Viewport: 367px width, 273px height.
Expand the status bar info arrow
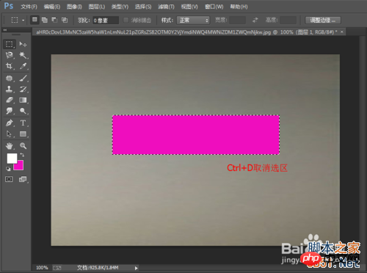click(x=136, y=268)
